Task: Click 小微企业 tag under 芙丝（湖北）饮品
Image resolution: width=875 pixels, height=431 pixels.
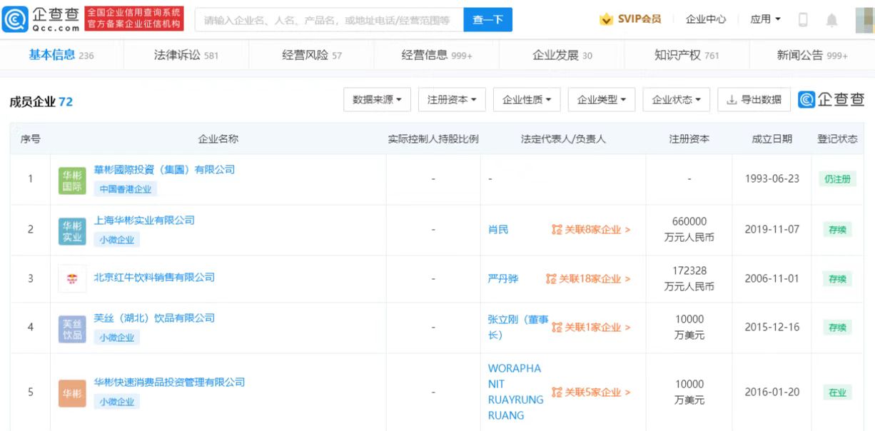Action: coord(117,338)
